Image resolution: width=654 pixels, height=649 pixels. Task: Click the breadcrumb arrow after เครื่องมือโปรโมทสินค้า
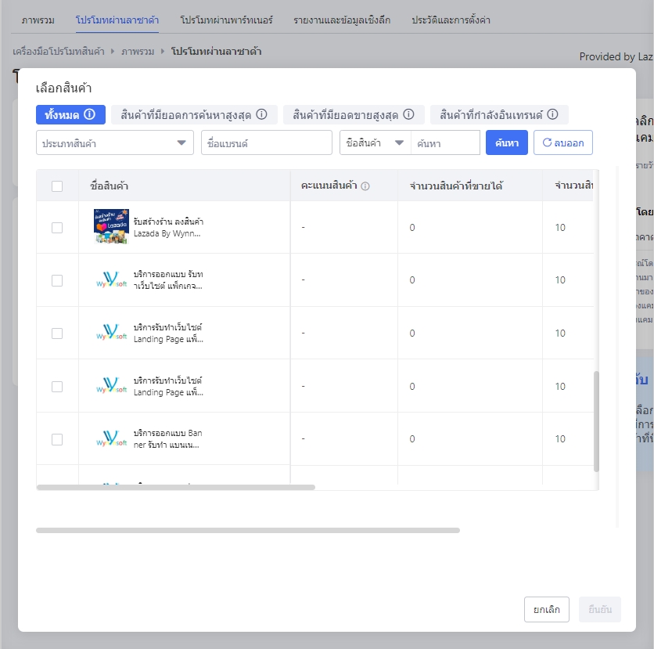(113, 52)
